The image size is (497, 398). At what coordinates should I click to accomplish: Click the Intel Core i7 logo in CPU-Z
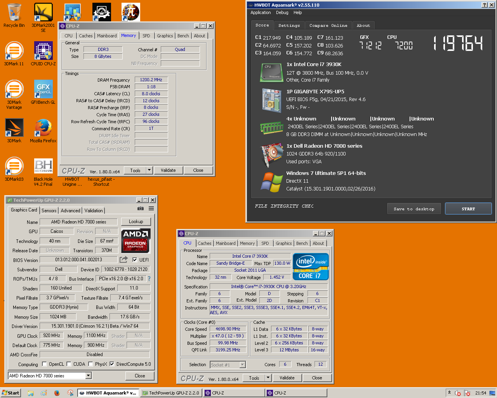(x=311, y=267)
